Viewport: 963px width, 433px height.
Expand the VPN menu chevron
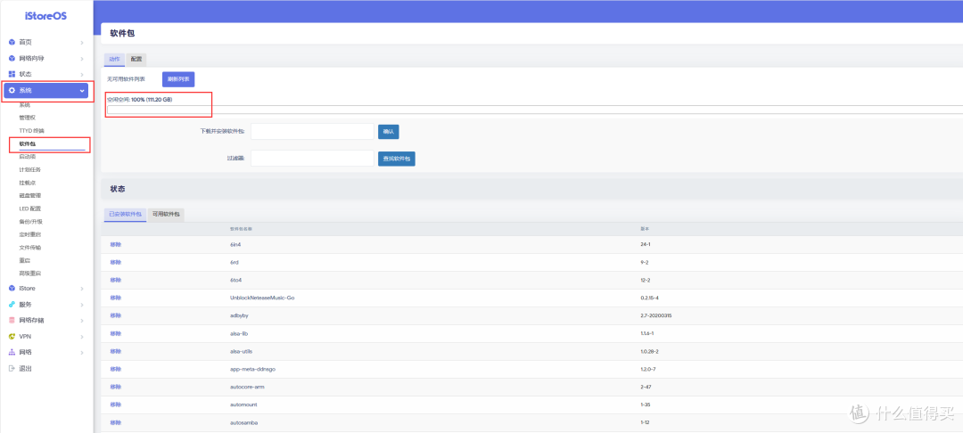click(82, 336)
